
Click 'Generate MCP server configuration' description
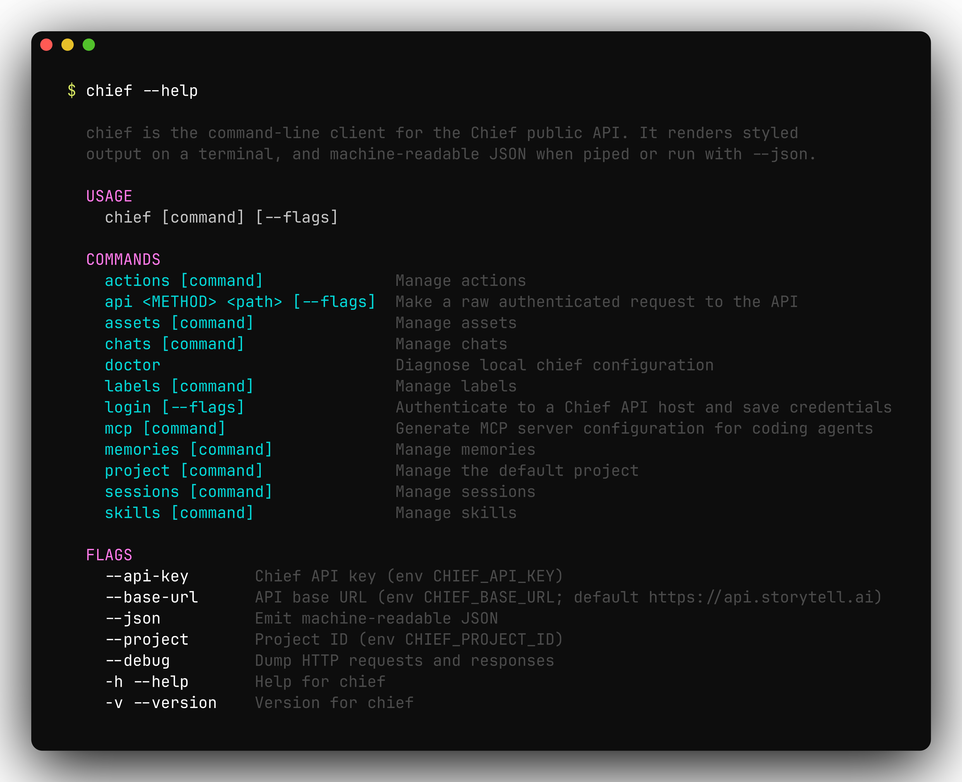tap(634, 428)
